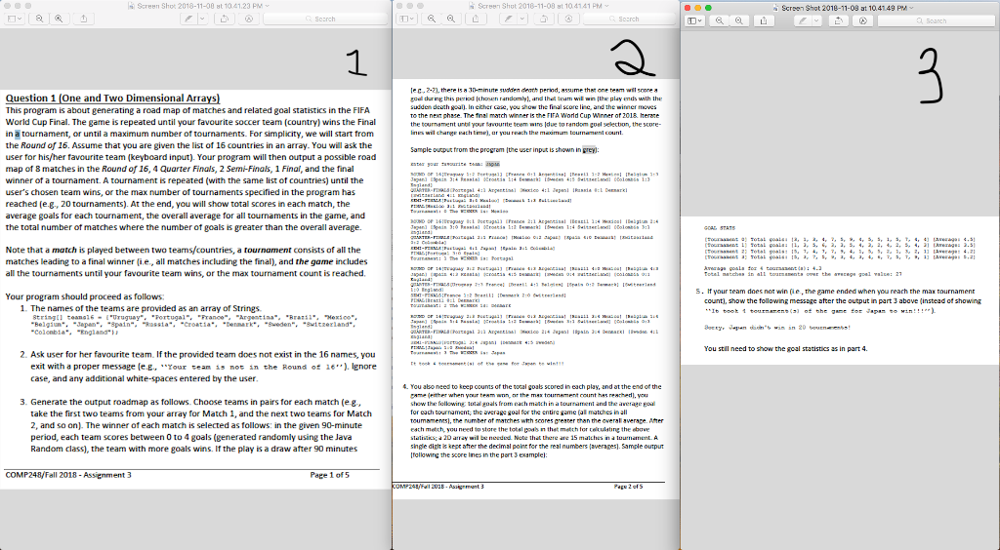
Task: Zoom in within the 10.41.49 PM Preview window
Action: [x=738, y=21]
